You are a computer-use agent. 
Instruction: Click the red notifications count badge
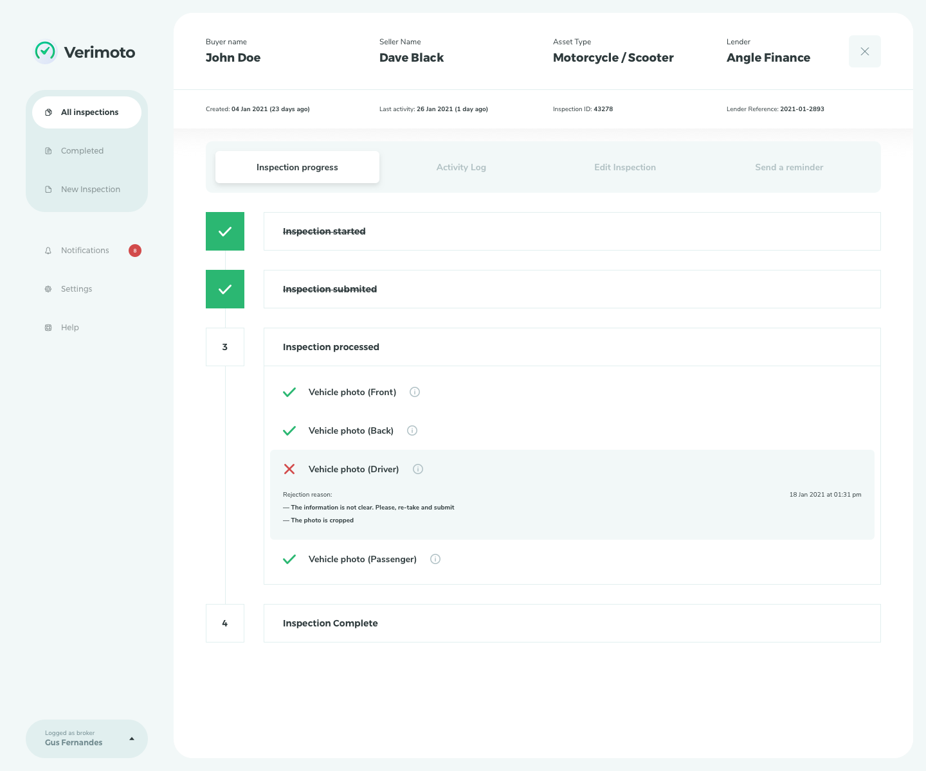click(135, 251)
